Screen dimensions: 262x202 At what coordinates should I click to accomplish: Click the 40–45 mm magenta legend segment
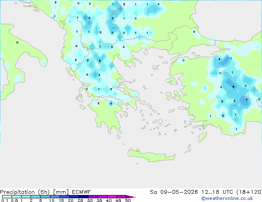(112, 197)
